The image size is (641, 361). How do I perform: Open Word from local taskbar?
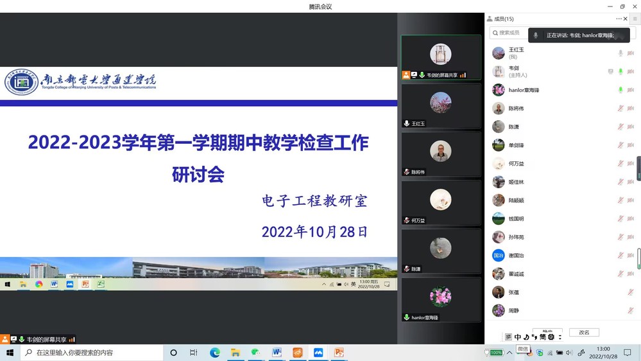coord(277,353)
